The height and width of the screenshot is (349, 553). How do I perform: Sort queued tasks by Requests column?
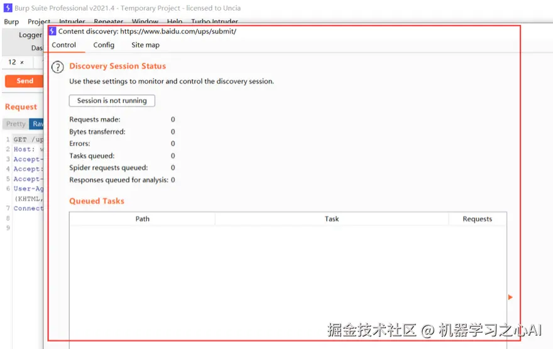(477, 219)
